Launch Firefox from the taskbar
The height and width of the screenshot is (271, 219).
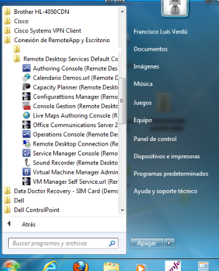(81, 266)
